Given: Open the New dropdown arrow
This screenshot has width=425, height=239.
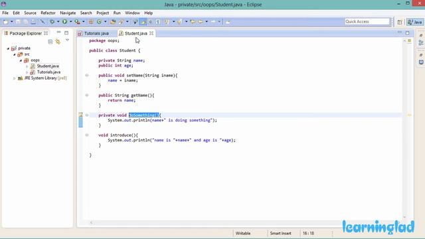Looking at the screenshot, I should tap(12, 22).
